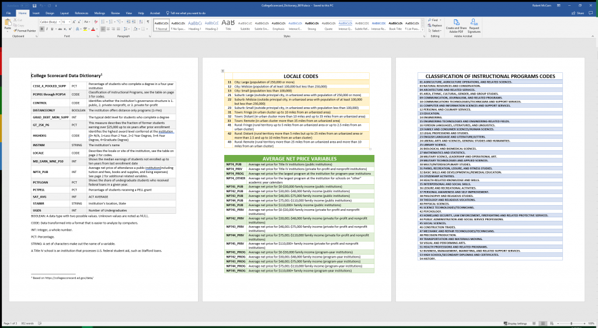
Task: Click the Redo icon in Quick Access
Action: click(49, 6)
